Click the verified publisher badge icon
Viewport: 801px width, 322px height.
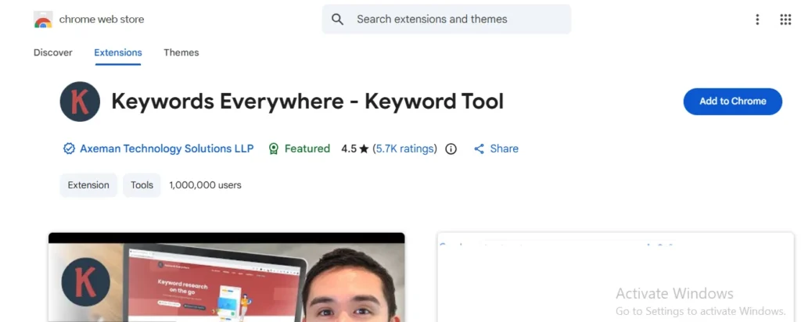coord(69,148)
